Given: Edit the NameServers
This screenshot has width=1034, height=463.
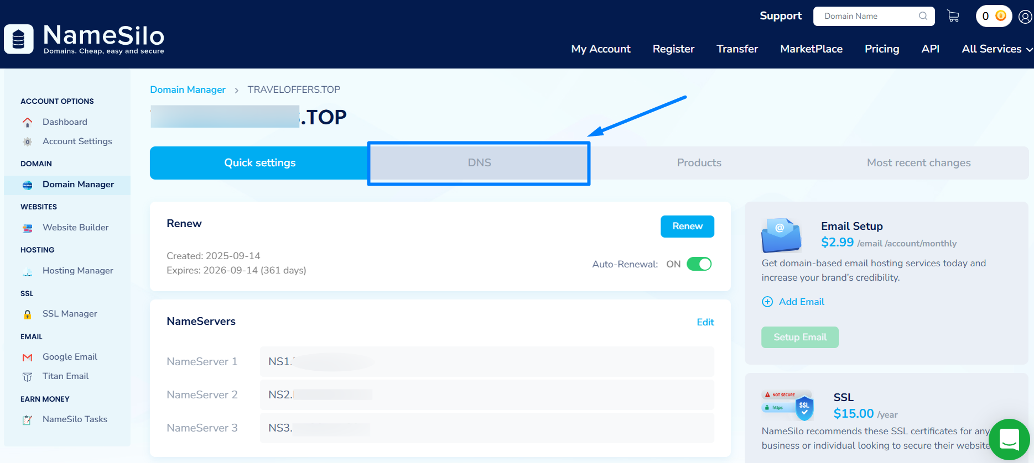Looking at the screenshot, I should 705,322.
